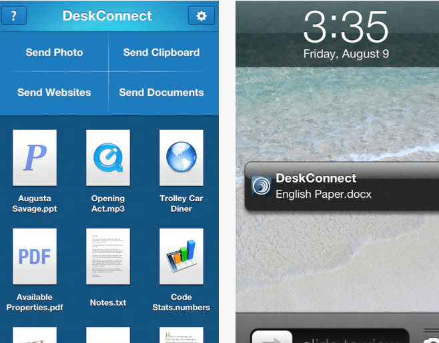Image resolution: width=439 pixels, height=343 pixels.
Task: Tap the Friday, August 9 date
Action: pyautogui.click(x=345, y=54)
